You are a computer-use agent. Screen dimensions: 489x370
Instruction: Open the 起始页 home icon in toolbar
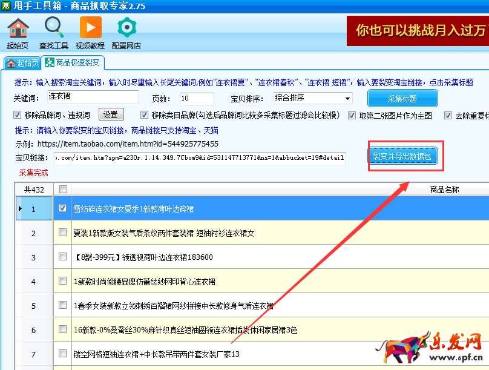click(18, 28)
